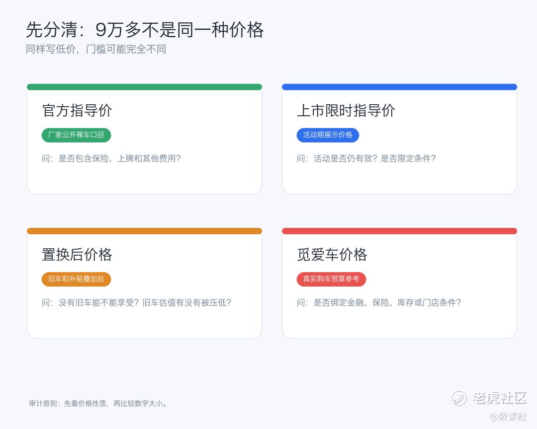The height and width of the screenshot is (429, 537).
Task: Click the blue bar above 上市限时指导价 card
Action: 399,87
